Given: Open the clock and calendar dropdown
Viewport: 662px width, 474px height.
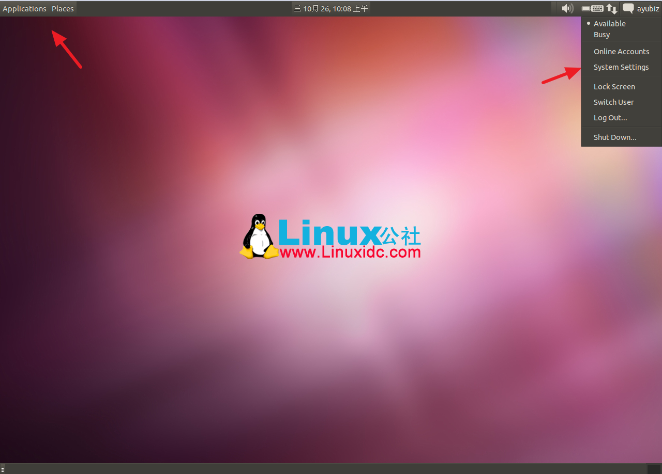Looking at the screenshot, I should pos(331,8).
